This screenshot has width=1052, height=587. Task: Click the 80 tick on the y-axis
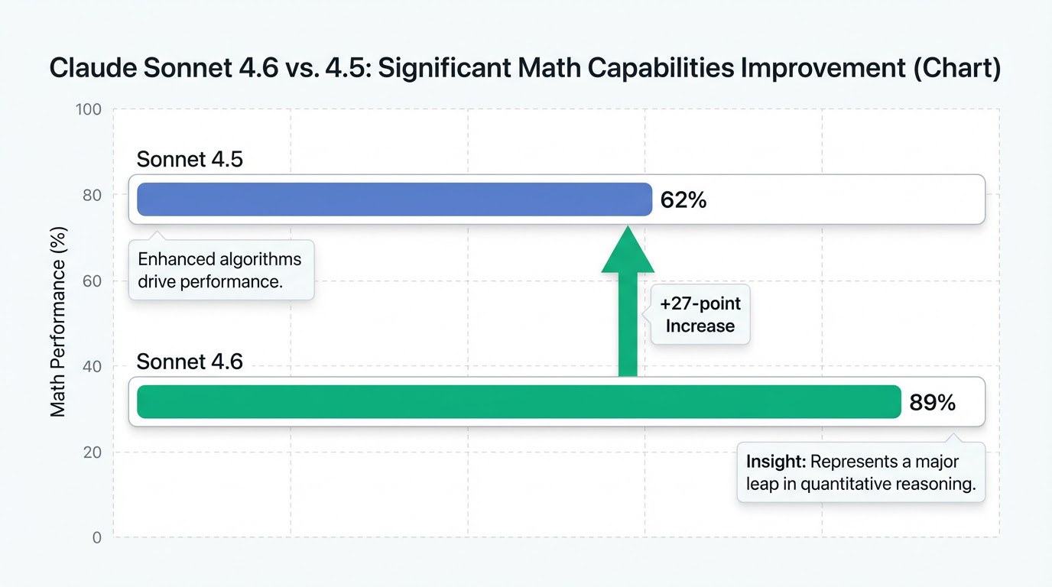pos(93,195)
